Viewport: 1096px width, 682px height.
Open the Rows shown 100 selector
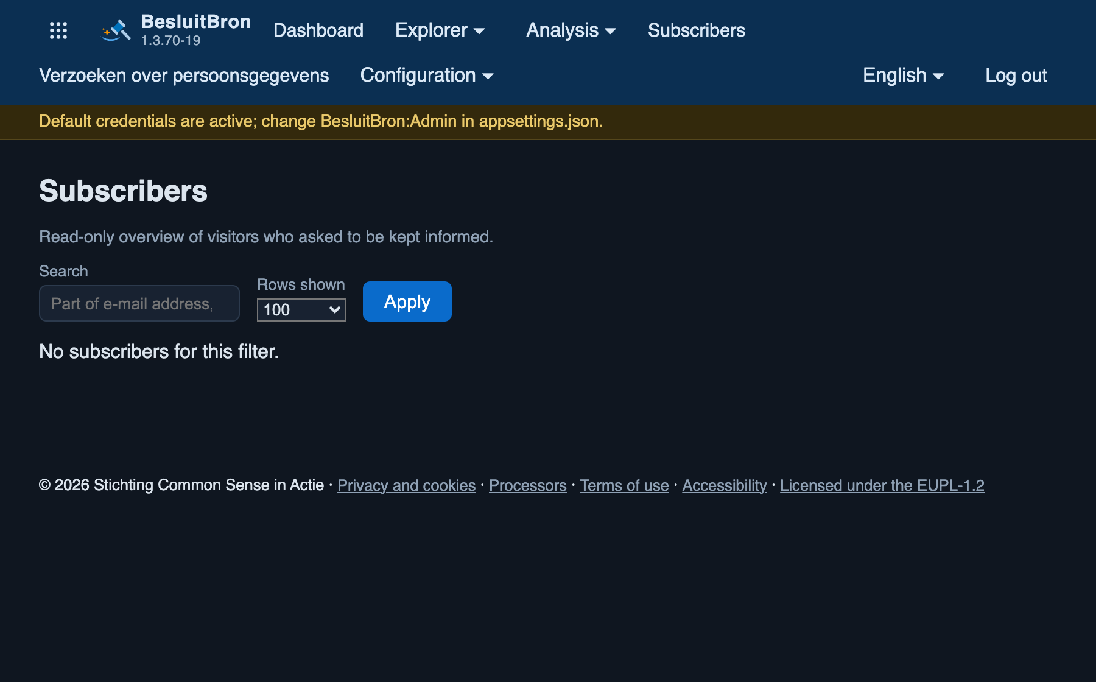[x=301, y=310]
